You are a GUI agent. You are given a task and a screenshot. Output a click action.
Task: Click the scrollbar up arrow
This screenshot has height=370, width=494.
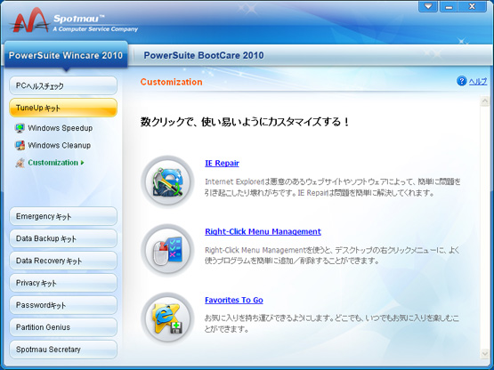tap(484, 101)
